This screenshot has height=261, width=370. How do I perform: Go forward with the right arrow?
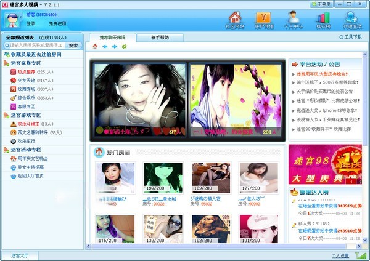coord(115,47)
